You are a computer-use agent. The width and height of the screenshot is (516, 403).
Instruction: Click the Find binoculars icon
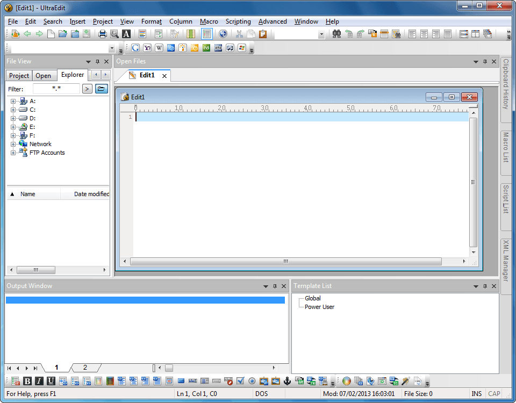(336, 33)
